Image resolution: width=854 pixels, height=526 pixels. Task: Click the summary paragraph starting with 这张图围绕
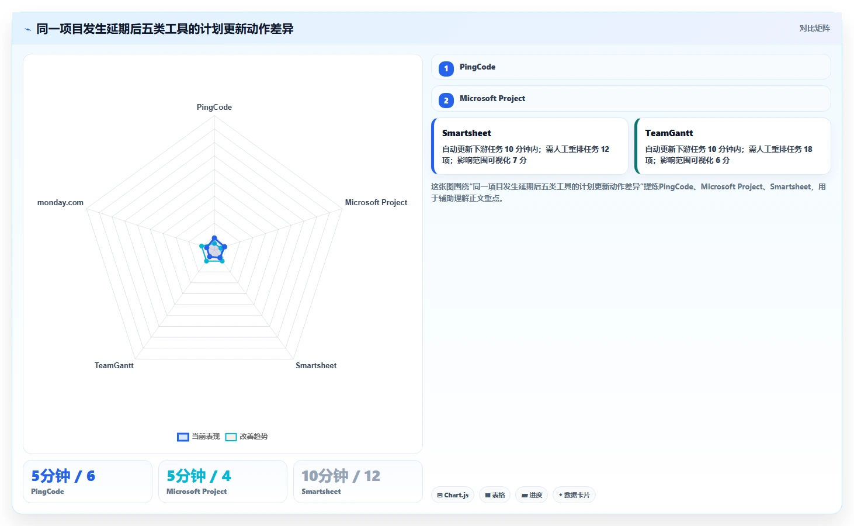(x=629, y=192)
